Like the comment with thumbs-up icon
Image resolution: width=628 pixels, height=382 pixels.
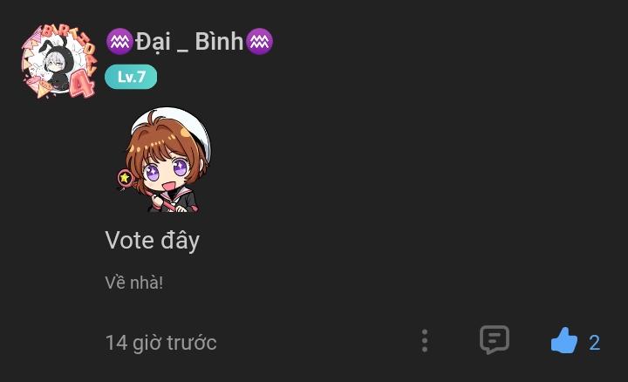564,340
